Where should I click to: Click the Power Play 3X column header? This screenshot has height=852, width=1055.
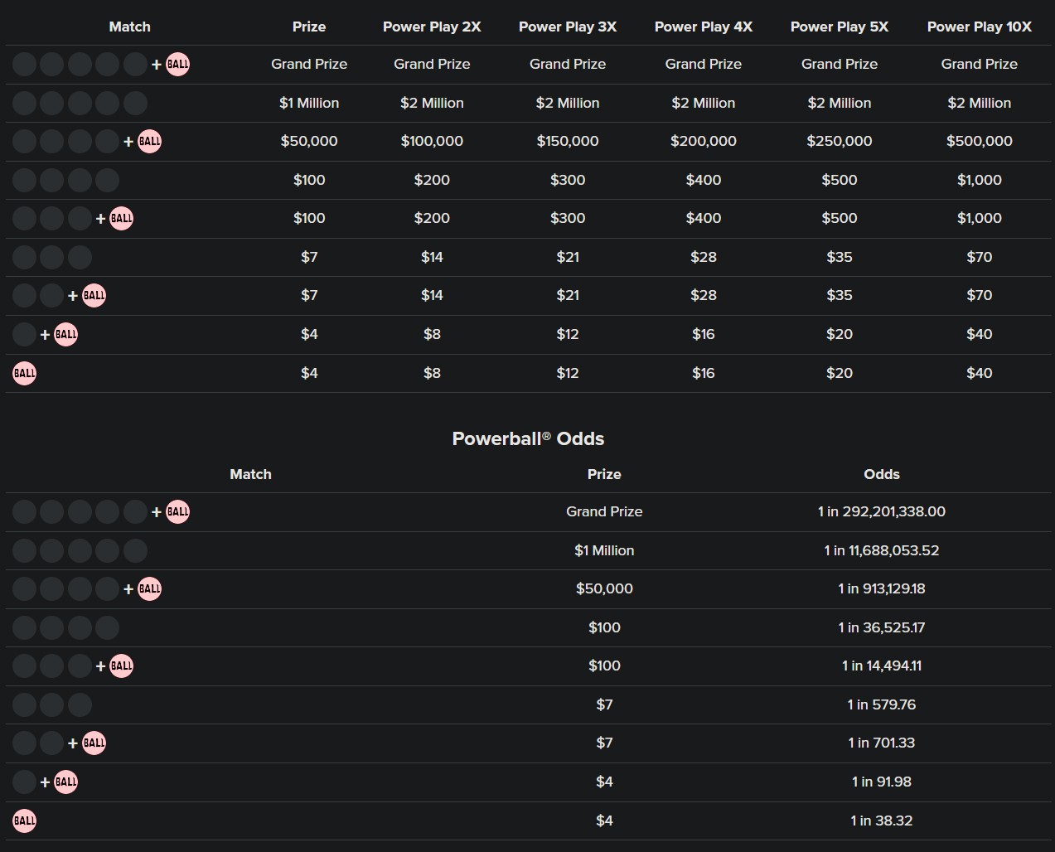(568, 27)
